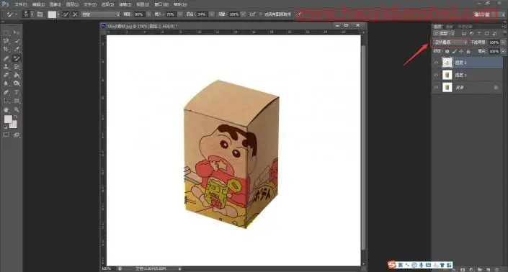Open the 窗口 menu

161,4
